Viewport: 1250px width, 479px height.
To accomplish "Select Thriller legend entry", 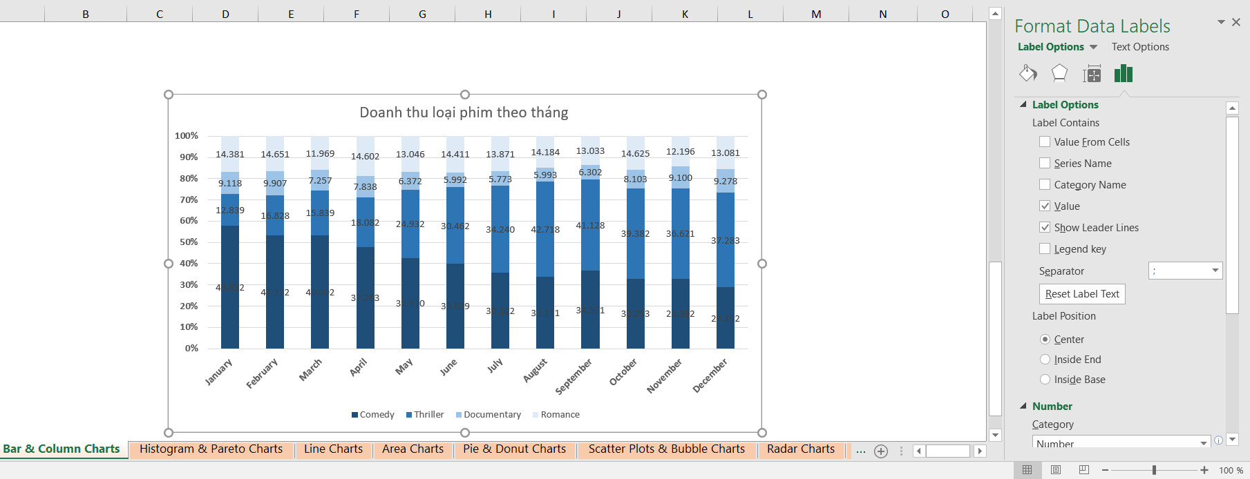I will (425, 414).
